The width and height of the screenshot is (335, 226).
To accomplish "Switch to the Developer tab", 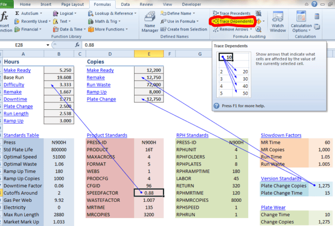I will (x=192, y=4).
